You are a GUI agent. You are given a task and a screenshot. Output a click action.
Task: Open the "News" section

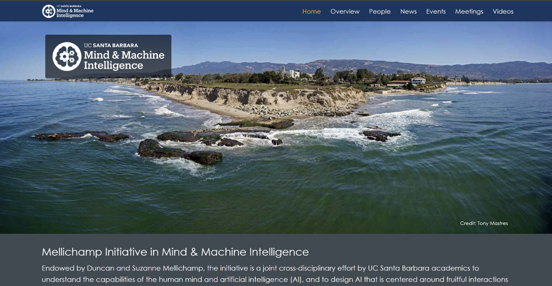click(x=408, y=12)
